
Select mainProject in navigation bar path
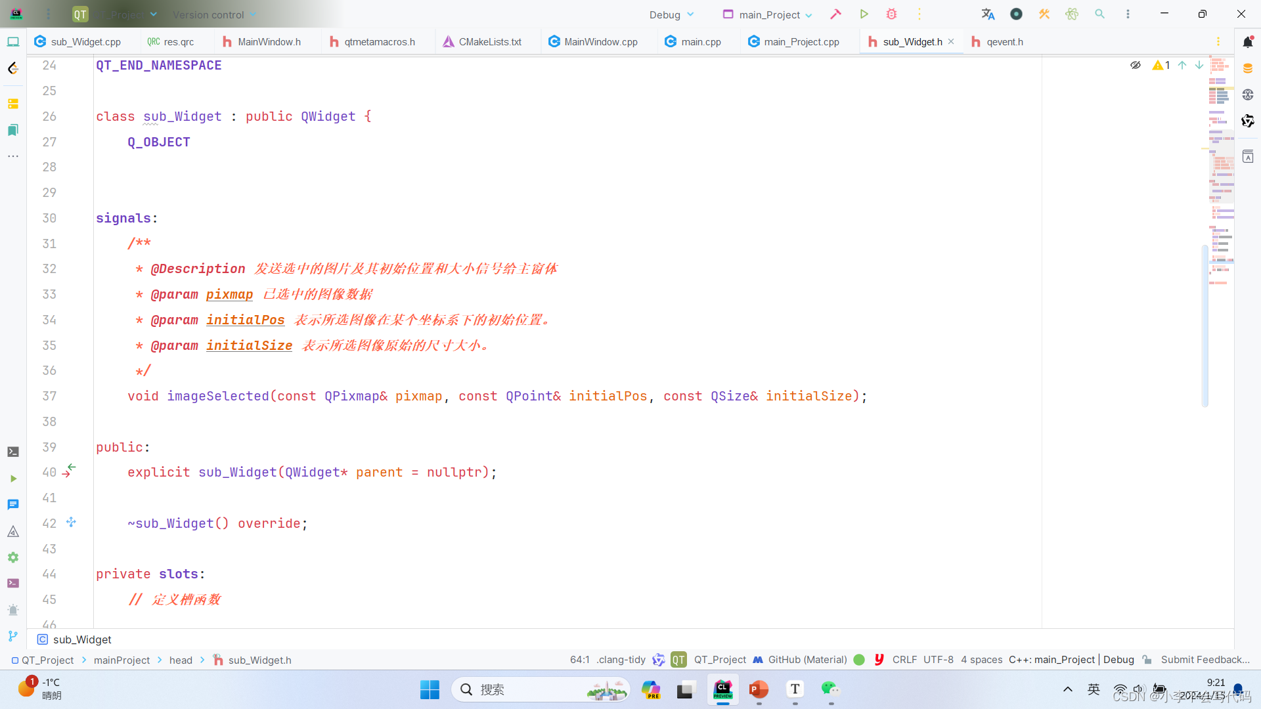[122, 660]
